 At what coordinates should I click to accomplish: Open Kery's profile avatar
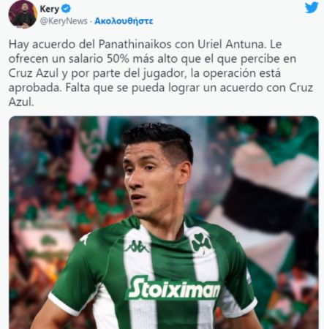[22, 15]
